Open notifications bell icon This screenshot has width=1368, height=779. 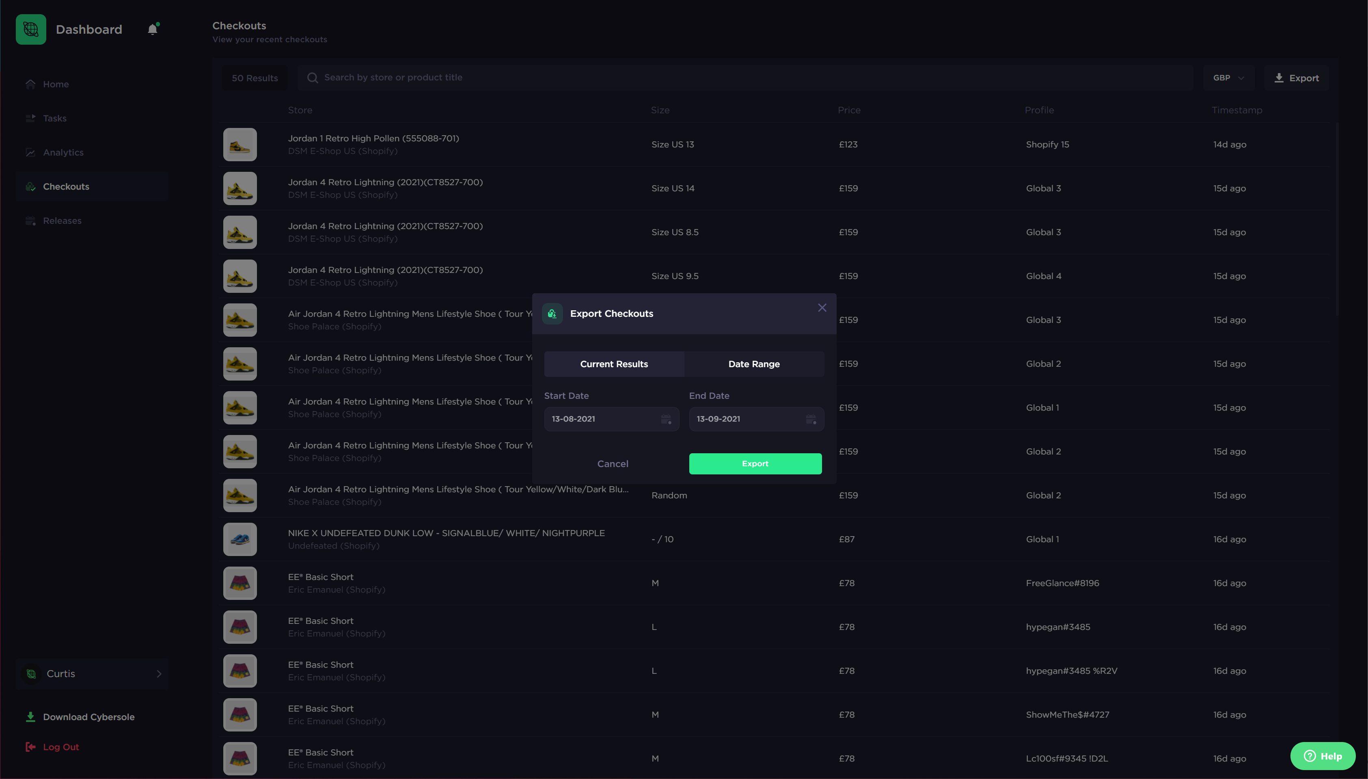[x=153, y=29]
